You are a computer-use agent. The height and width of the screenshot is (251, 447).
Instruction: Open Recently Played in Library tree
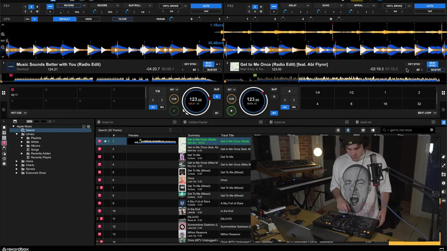pyautogui.click(x=41, y=157)
